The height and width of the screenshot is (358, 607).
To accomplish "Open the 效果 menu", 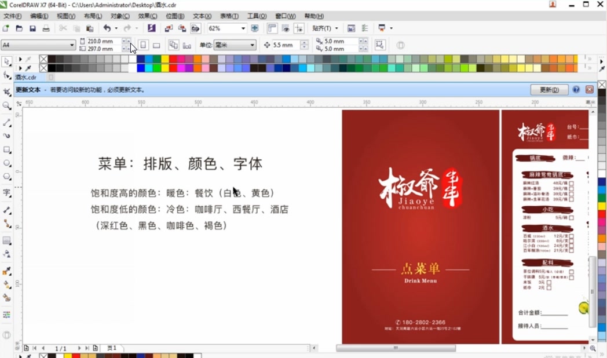I will [x=148, y=16].
